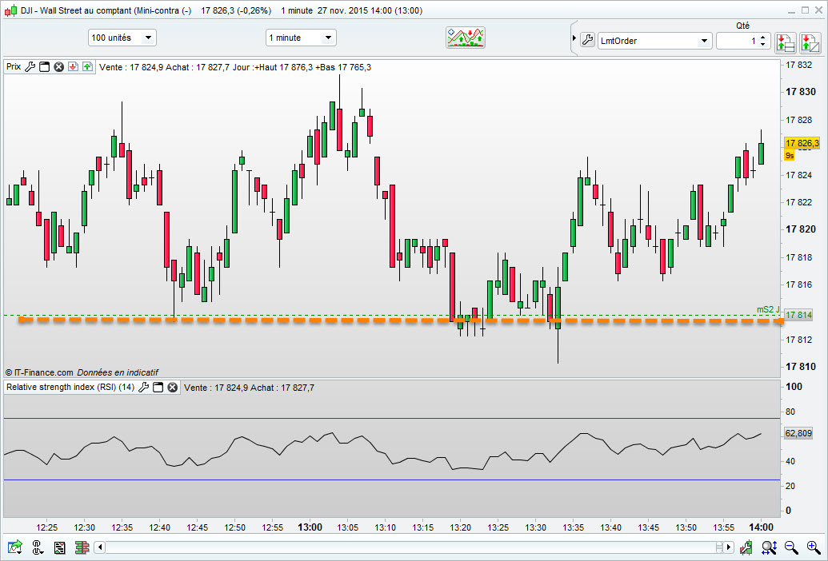Open the LmtOrder order type dropdown
The image size is (828, 561).
coord(654,41)
